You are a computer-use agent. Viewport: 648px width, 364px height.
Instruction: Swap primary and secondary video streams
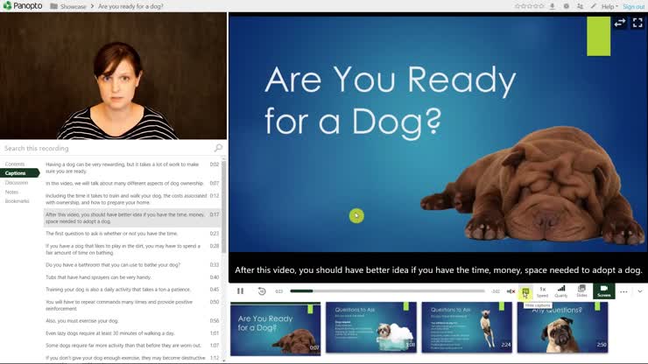point(619,23)
